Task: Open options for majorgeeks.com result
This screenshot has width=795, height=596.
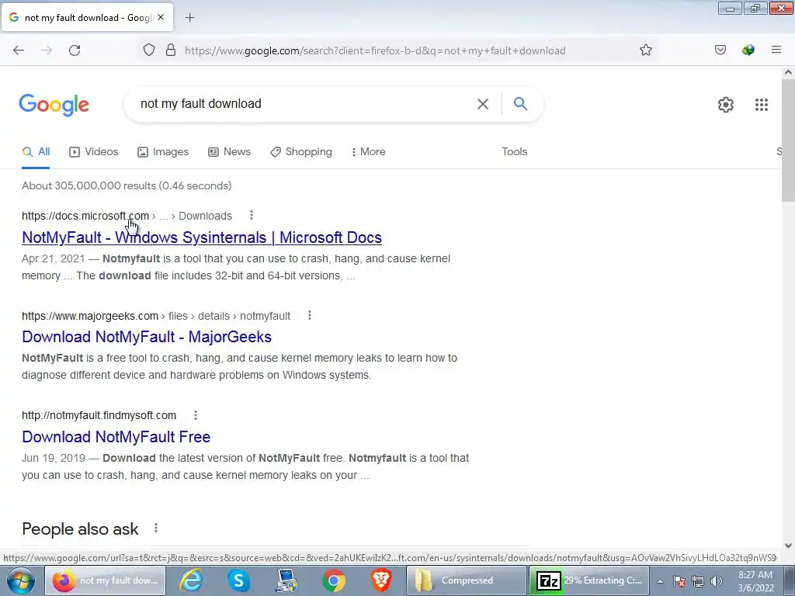Action: point(310,316)
